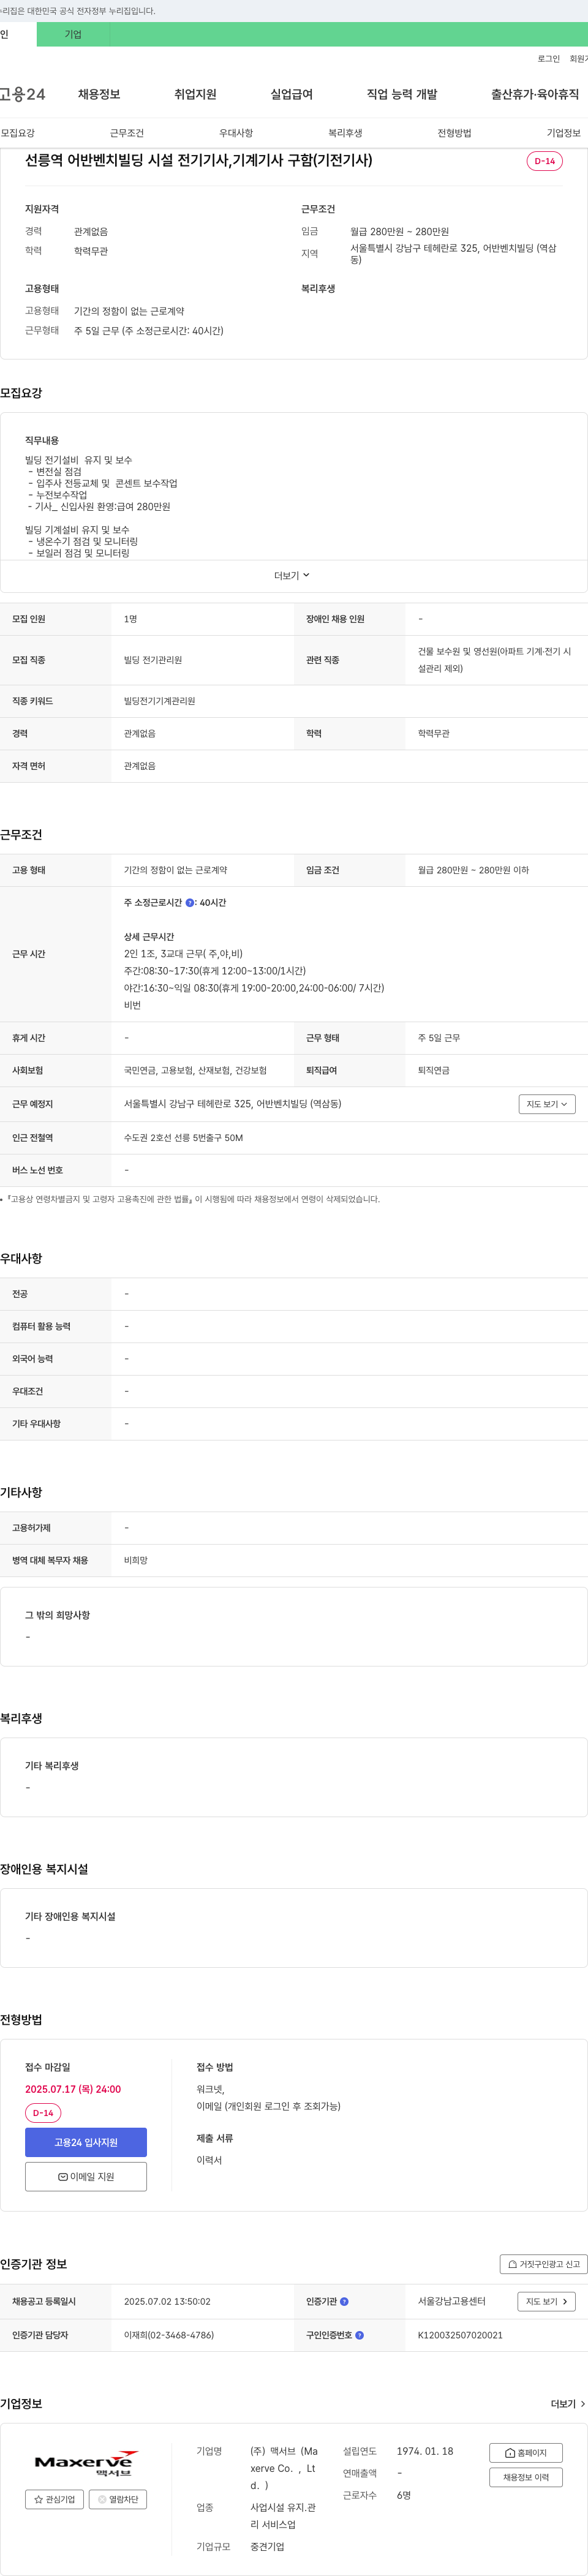588x2576 pixels.
Task: Click the 인증기관 info icon
Action: [x=344, y=2301]
